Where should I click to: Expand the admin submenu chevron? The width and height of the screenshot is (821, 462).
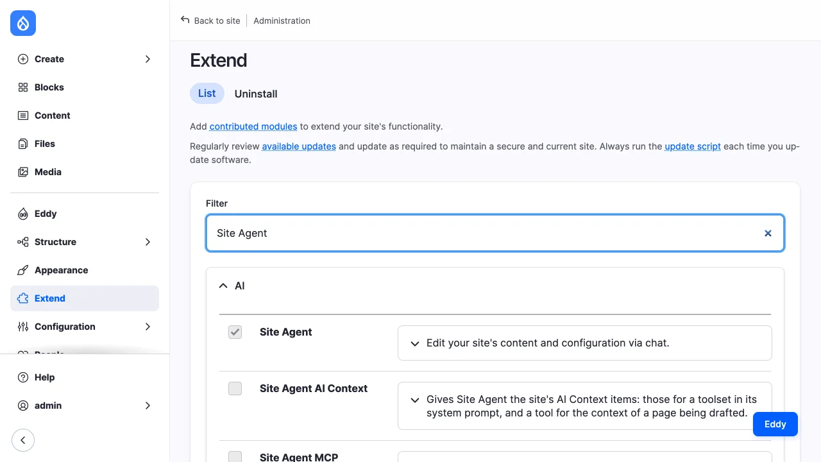[x=148, y=406]
